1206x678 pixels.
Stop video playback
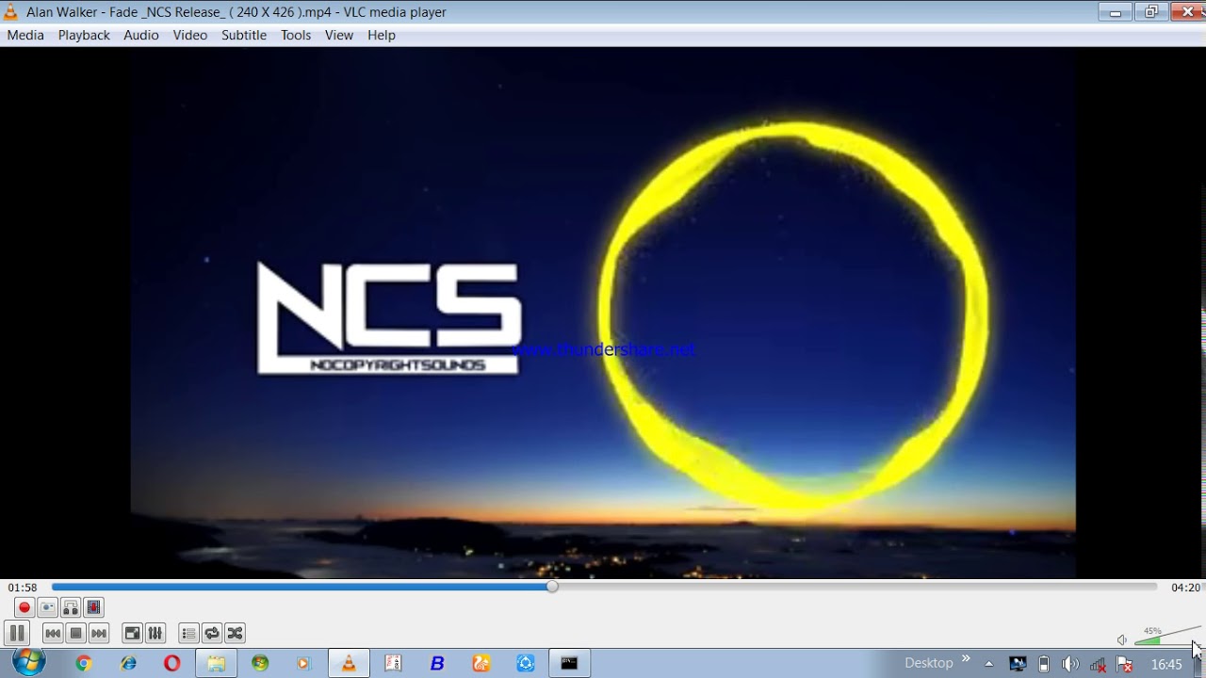[76, 634]
